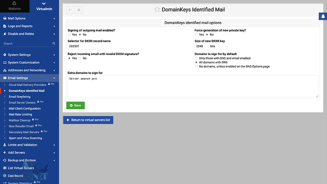
Task: Switch to the Virtualmin tab
Action: pyautogui.click(x=44, y=6)
